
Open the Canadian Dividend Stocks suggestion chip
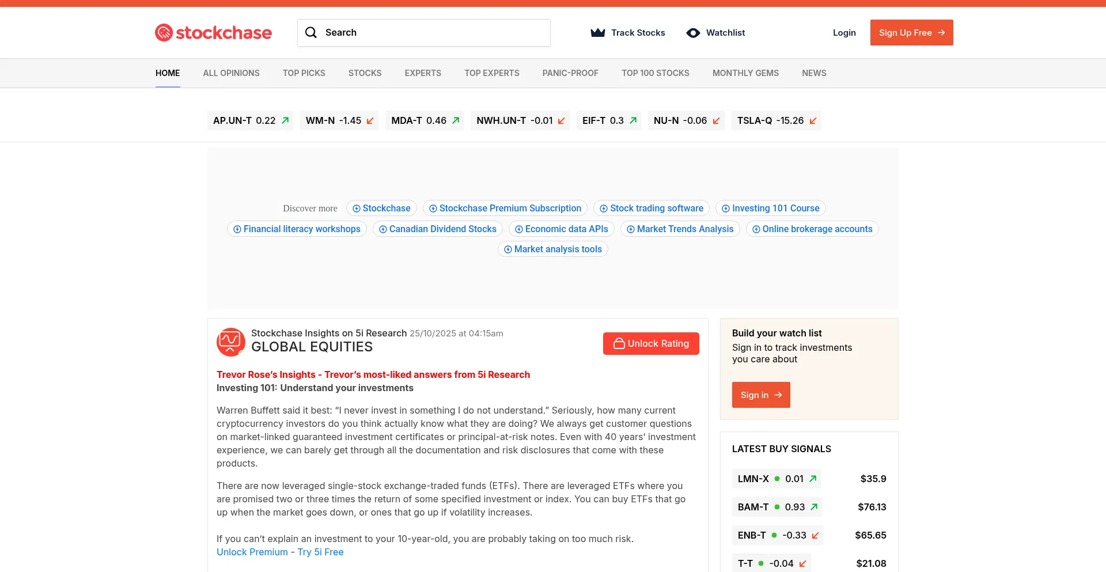[x=437, y=229]
